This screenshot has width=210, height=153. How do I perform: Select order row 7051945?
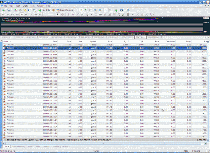coord(104,107)
